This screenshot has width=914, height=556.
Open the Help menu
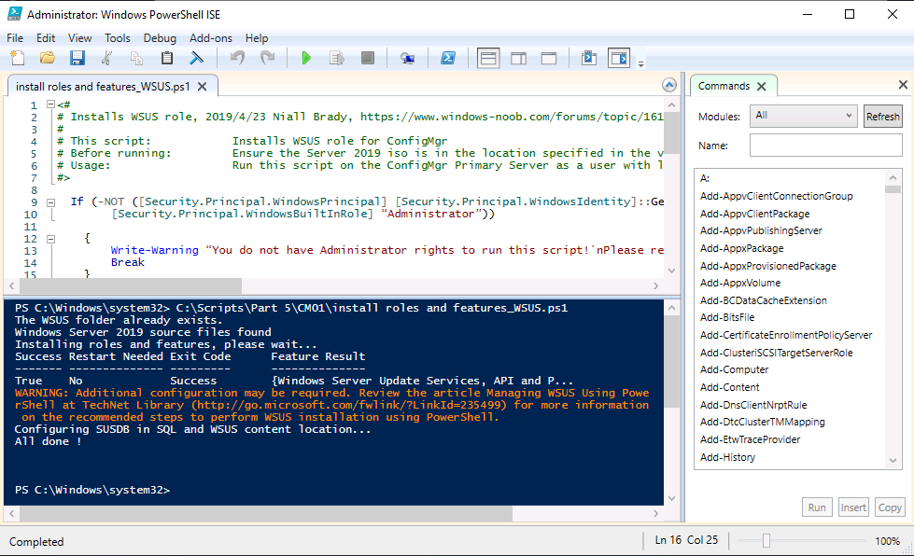point(257,38)
